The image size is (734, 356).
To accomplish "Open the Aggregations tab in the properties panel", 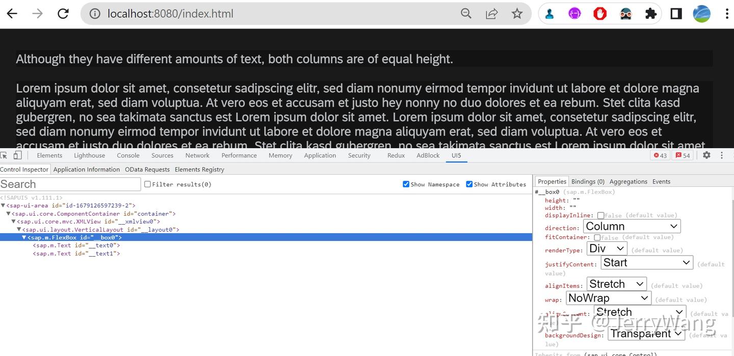I will pos(628,181).
